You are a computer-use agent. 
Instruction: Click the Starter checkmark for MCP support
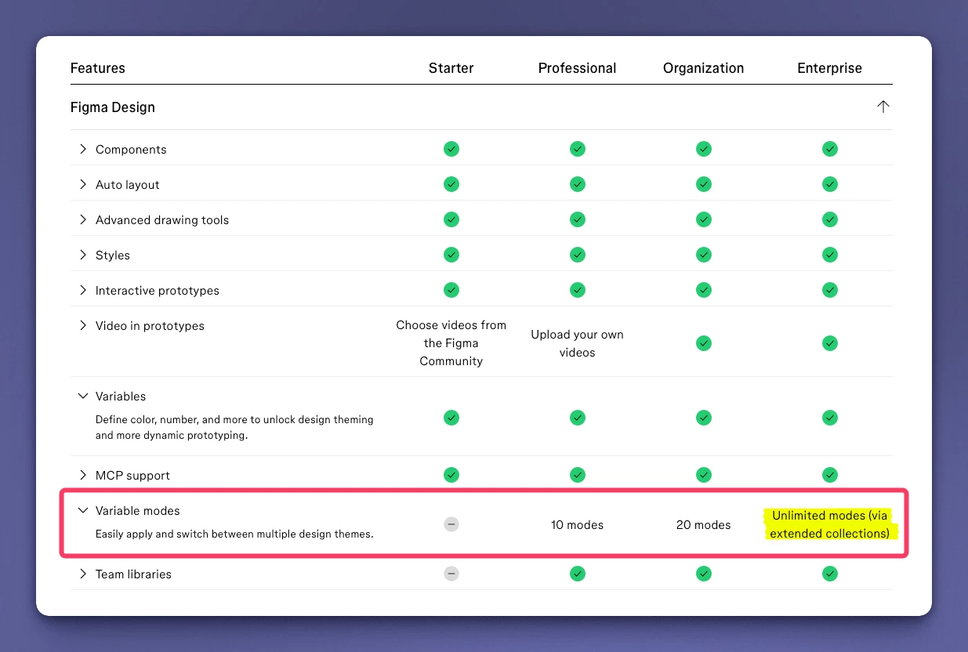tap(451, 475)
